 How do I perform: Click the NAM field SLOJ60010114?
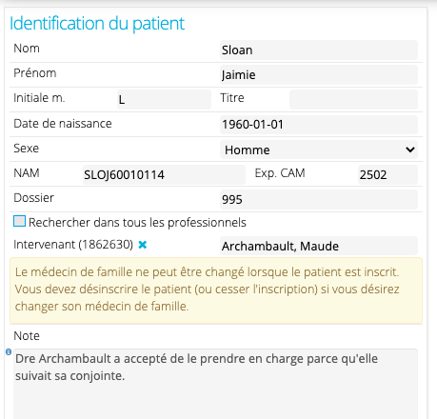pos(164,174)
